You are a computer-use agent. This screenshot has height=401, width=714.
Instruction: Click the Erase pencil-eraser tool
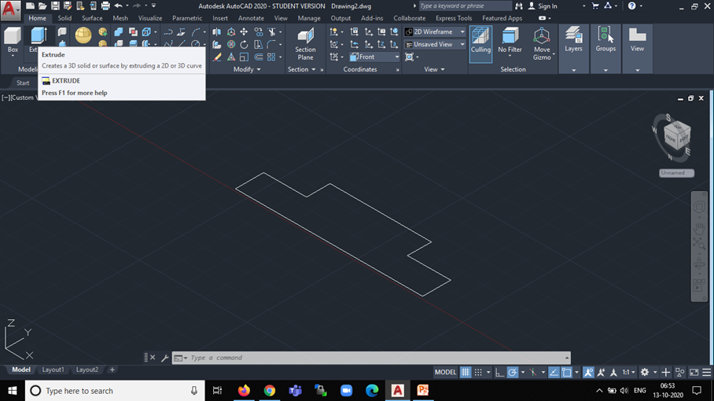(217, 57)
